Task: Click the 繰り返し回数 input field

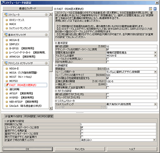Action: (x=132, y=46)
